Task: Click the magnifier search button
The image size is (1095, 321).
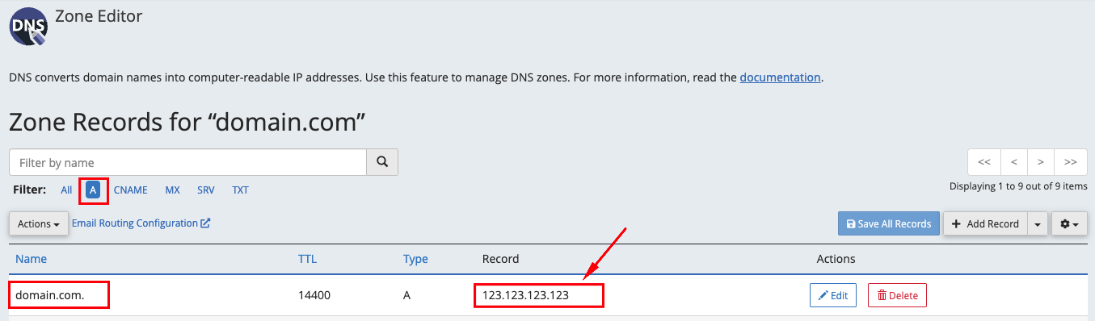Action: (x=382, y=162)
